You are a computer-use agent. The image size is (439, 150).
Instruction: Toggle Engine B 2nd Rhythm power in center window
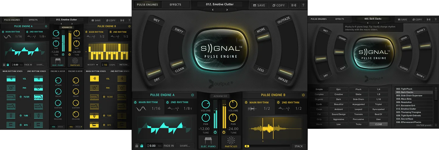[279, 102]
